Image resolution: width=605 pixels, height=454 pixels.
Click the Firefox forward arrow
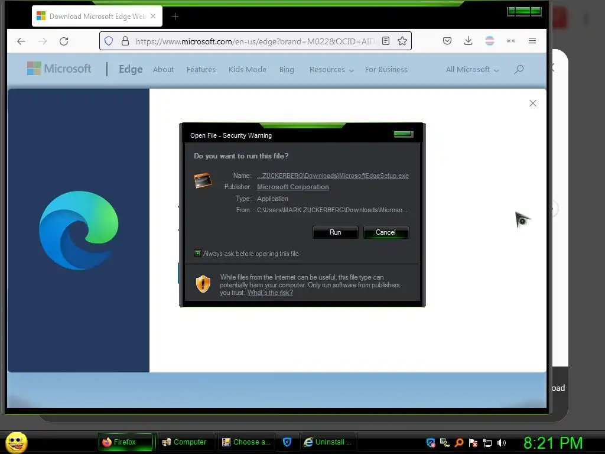tap(43, 41)
